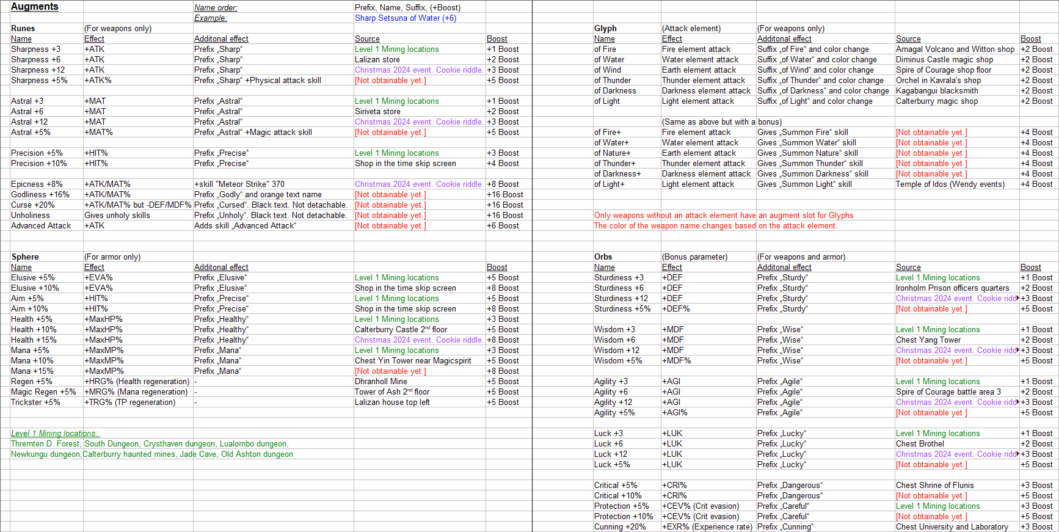Select the Godliness +16% cell
Image resolution: width=1059 pixels, height=532 pixels.
click(40, 195)
